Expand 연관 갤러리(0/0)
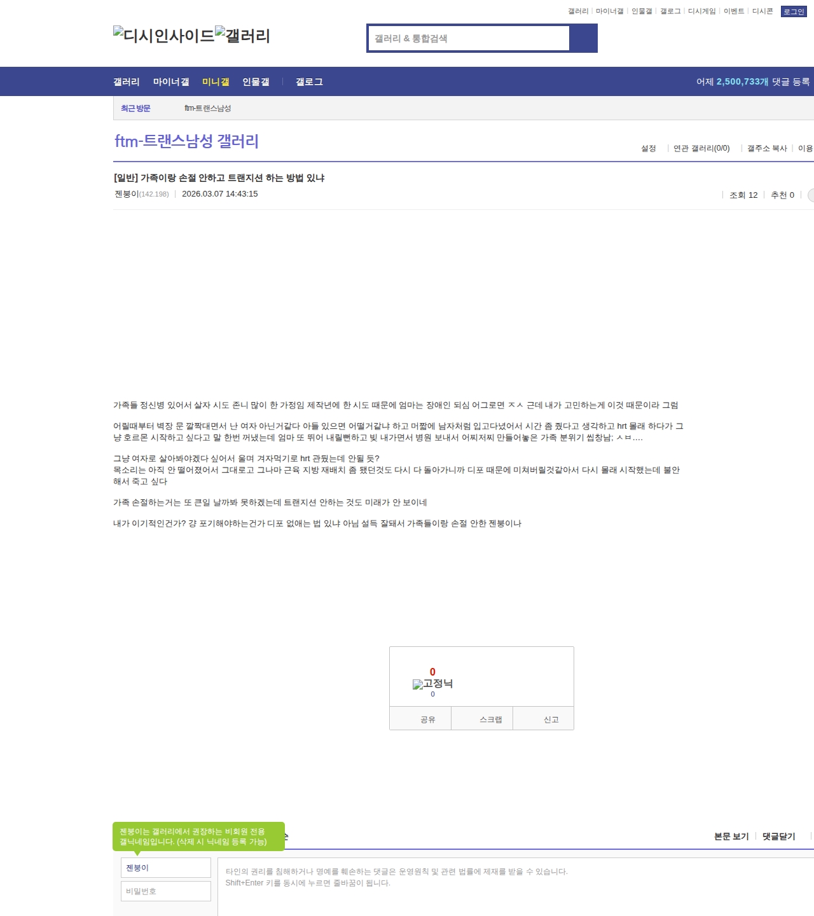 tap(701, 148)
